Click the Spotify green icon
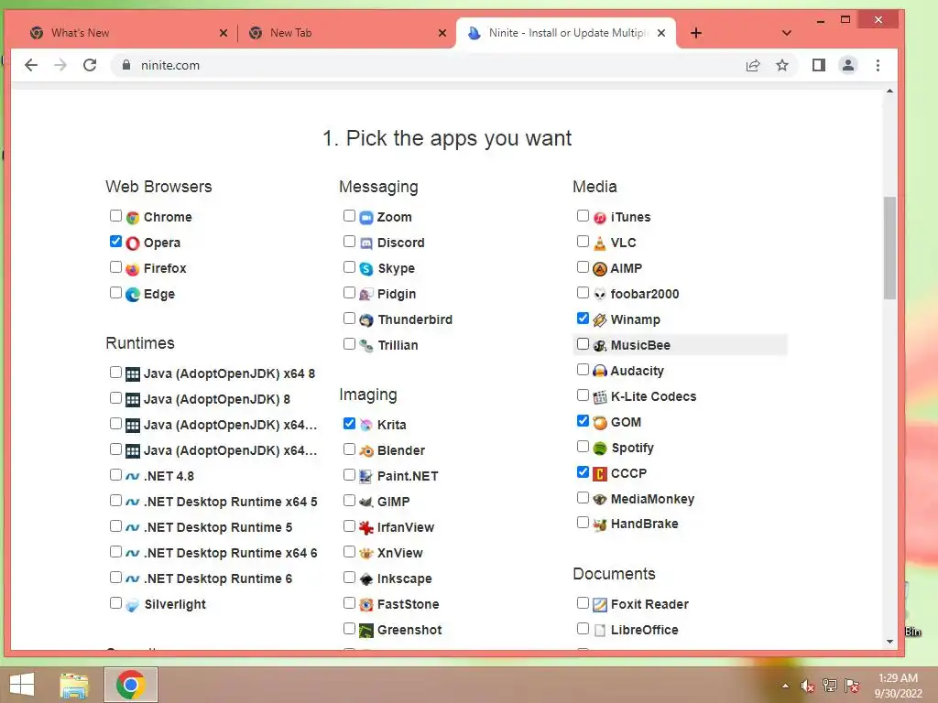This screenshot has height=703, width=938. [599, 449]
